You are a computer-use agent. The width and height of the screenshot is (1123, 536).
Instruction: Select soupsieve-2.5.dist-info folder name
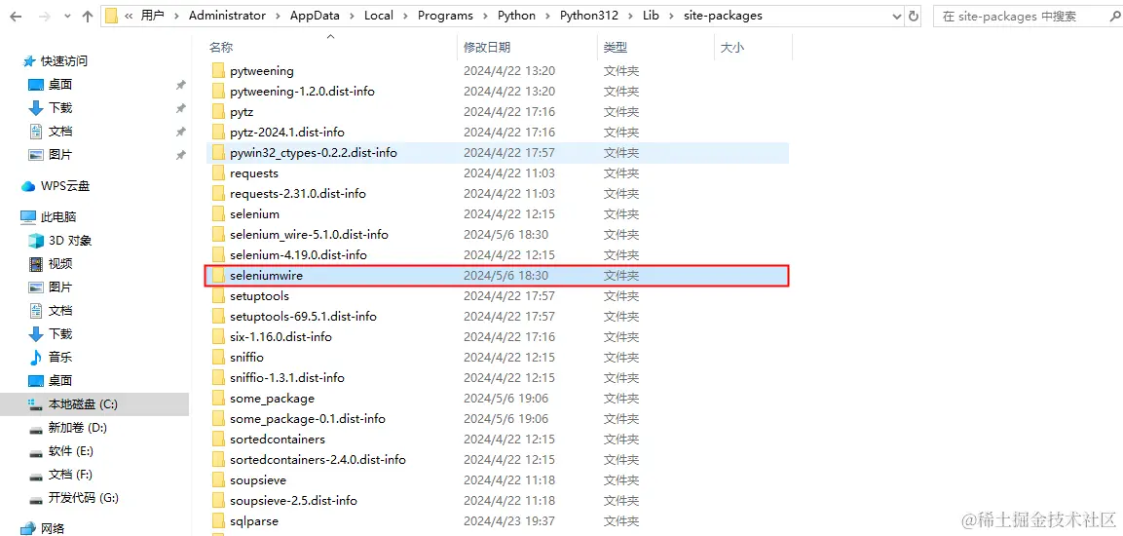(x=293, y=500)
